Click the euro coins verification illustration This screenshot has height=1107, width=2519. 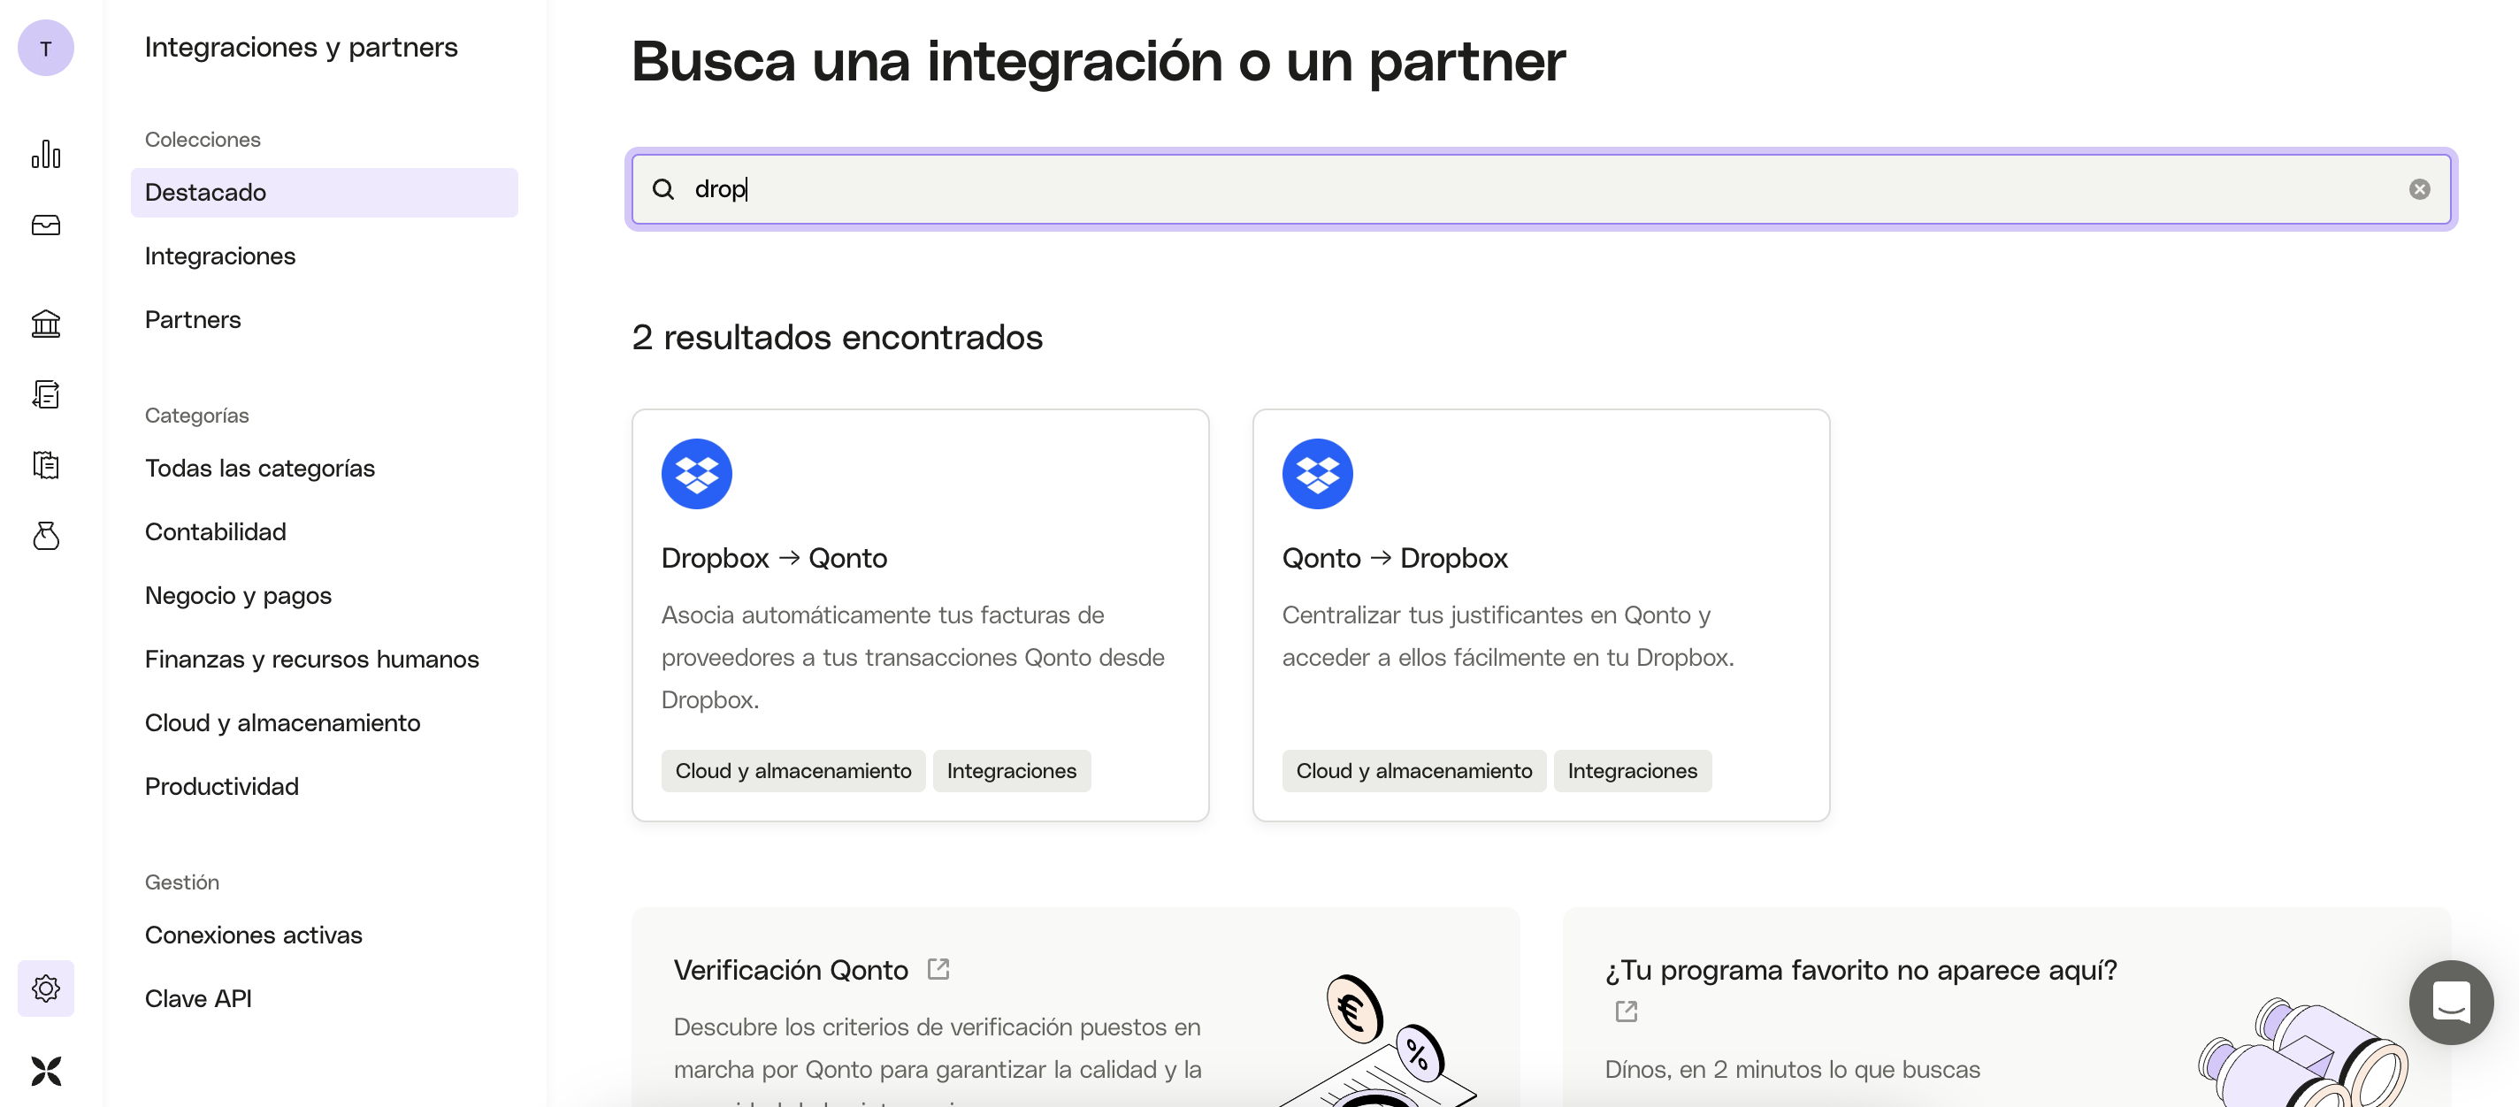pyautogui.click(x=1379, y=1041)
